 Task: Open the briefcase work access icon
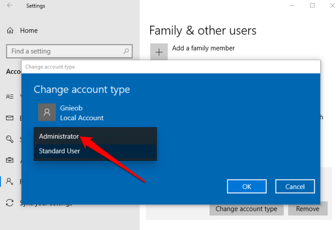point(10,160)
